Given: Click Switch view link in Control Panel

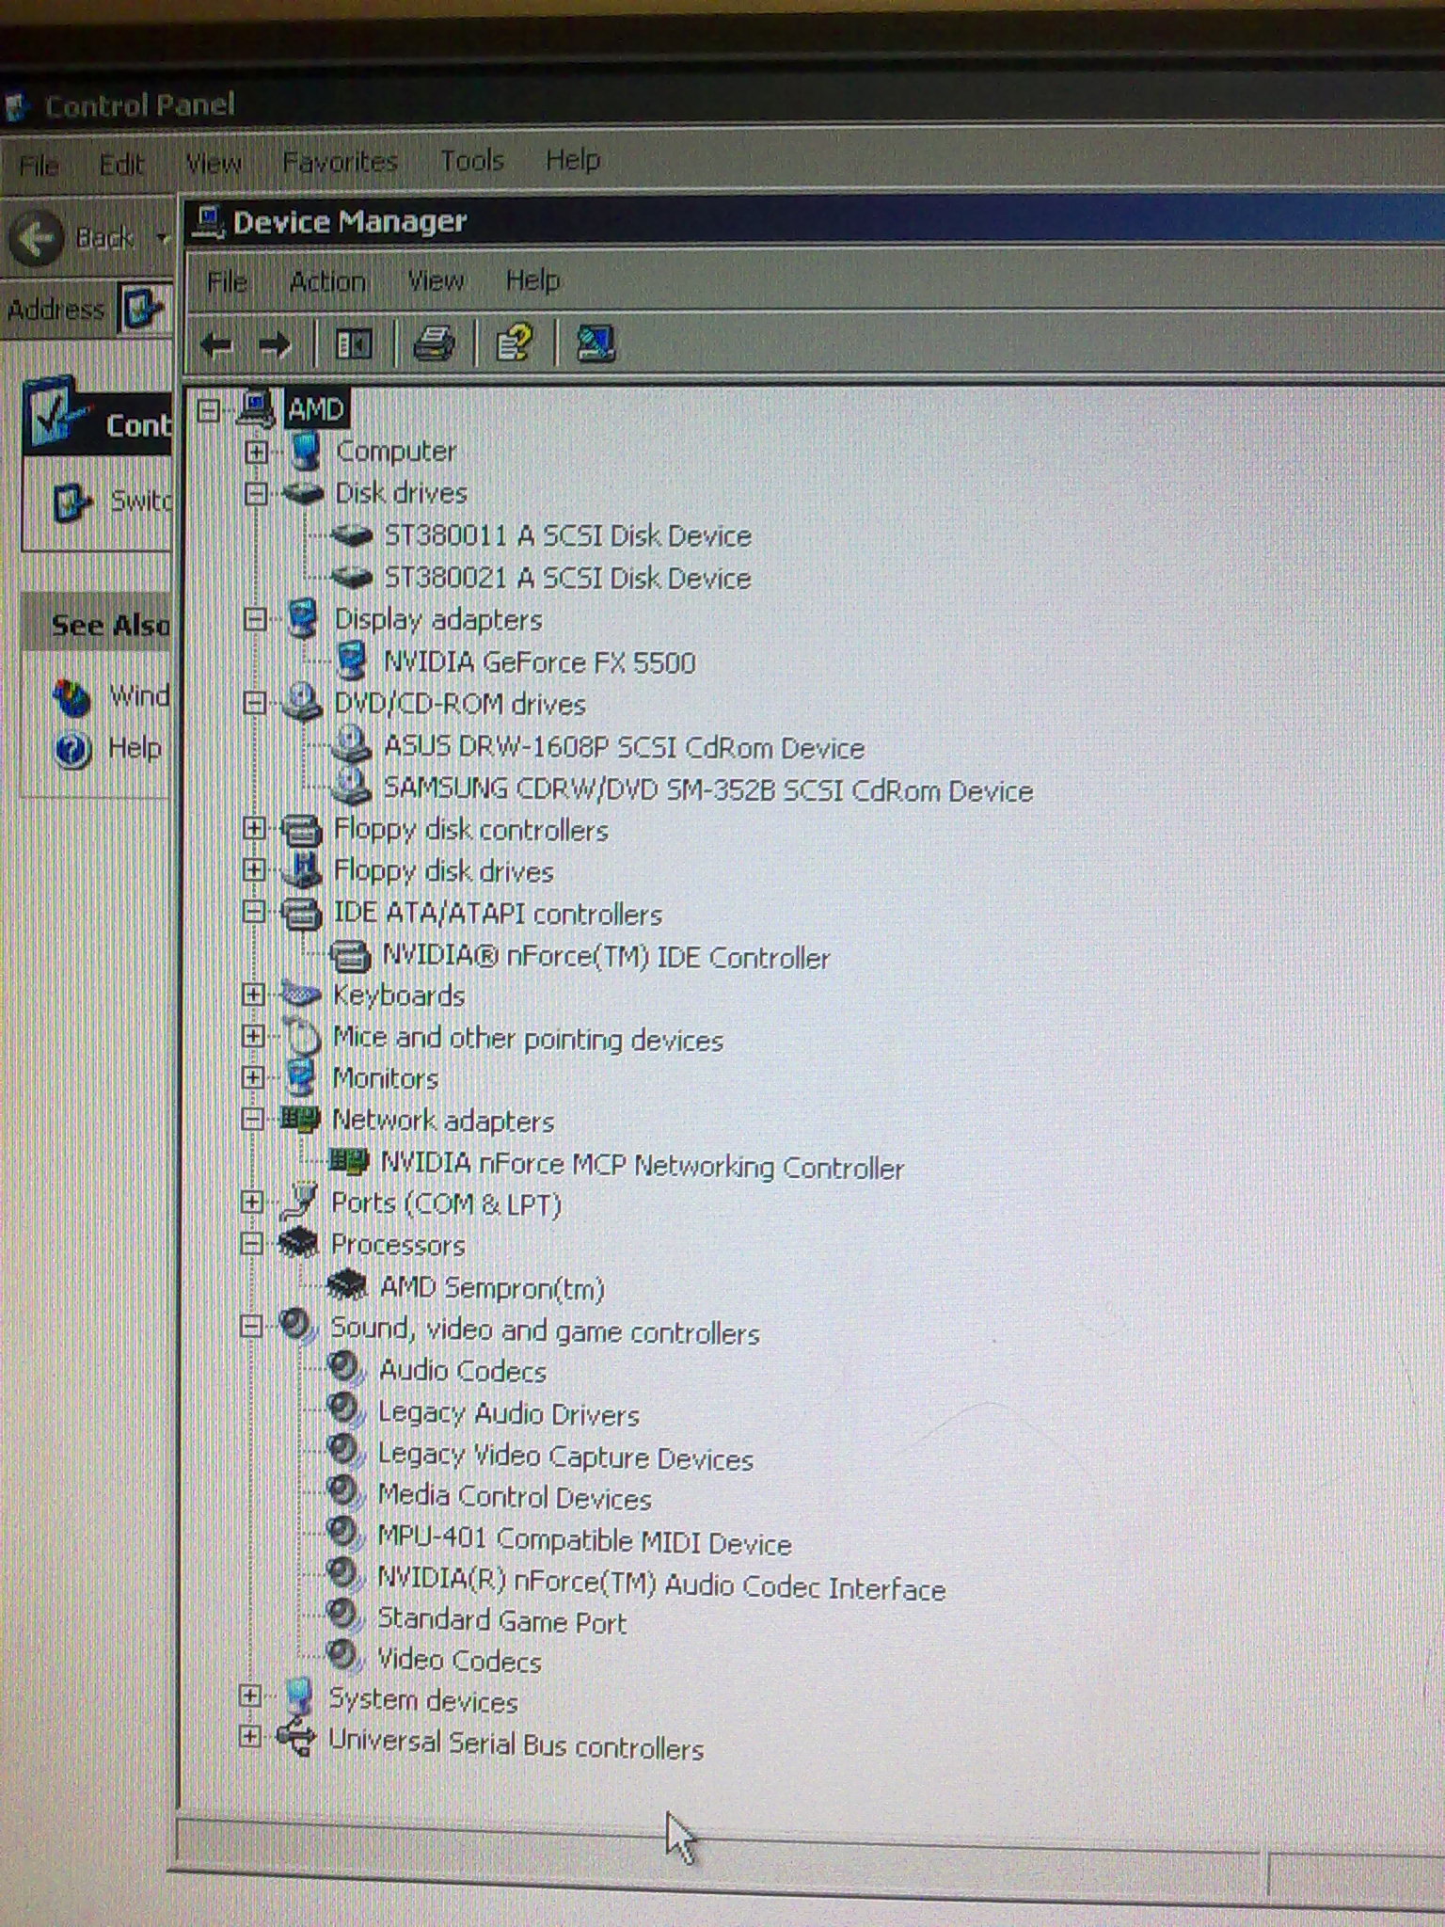Looking at the screenshot, I should coord(139,500).
